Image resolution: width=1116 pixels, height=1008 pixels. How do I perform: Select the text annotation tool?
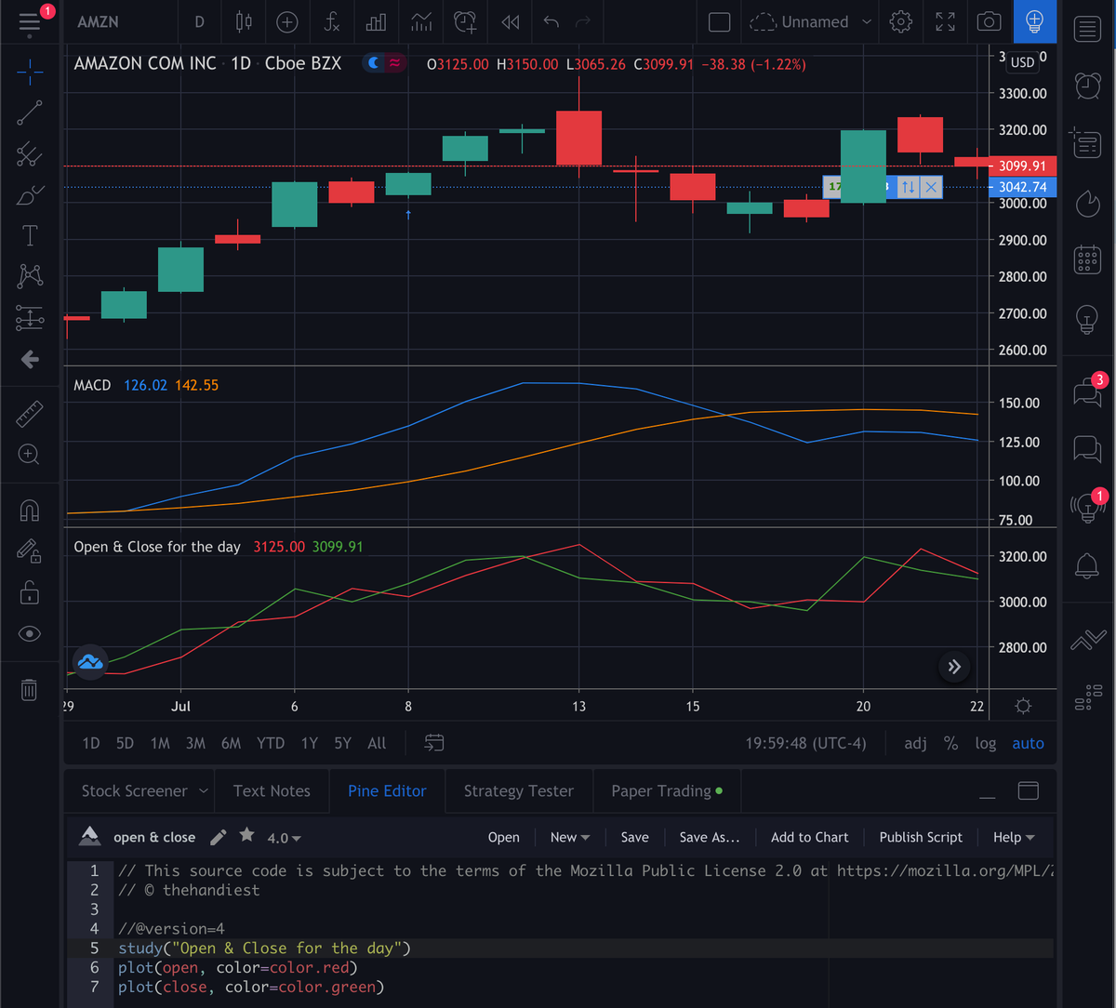click(x=30, y=235)
